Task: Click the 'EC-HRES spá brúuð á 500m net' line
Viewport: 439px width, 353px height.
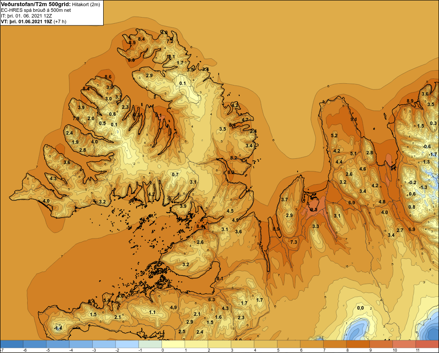Action: pos(36,10)
